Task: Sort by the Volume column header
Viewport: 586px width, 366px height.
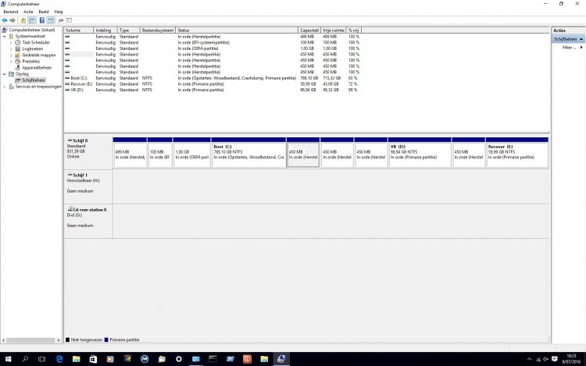Action: 79,30
